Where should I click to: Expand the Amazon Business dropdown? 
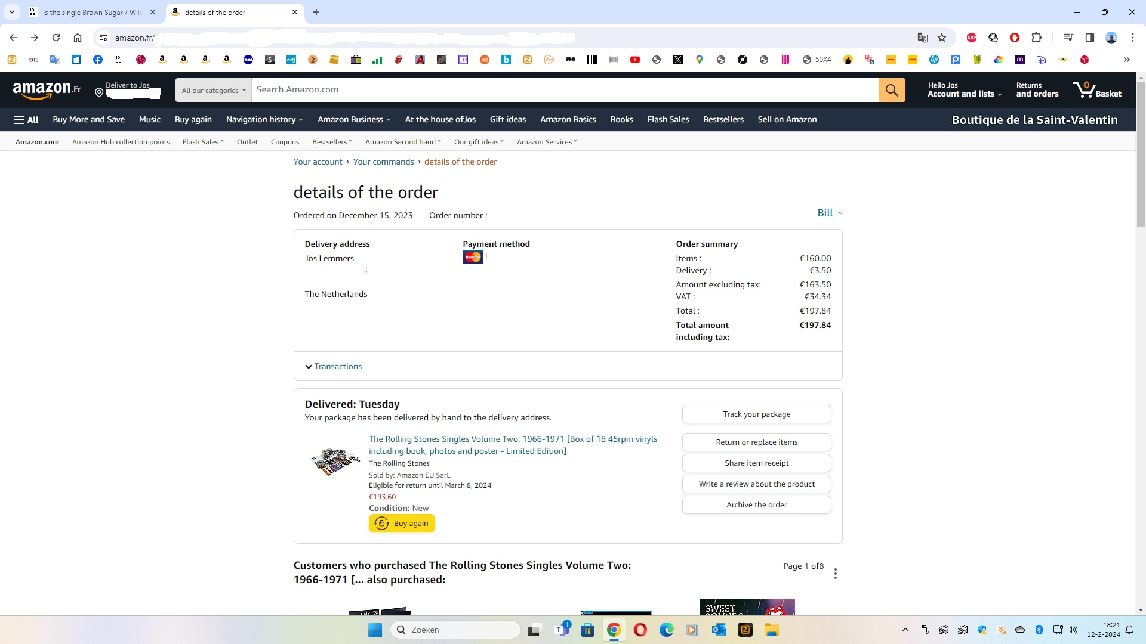[x=354, y=120]
